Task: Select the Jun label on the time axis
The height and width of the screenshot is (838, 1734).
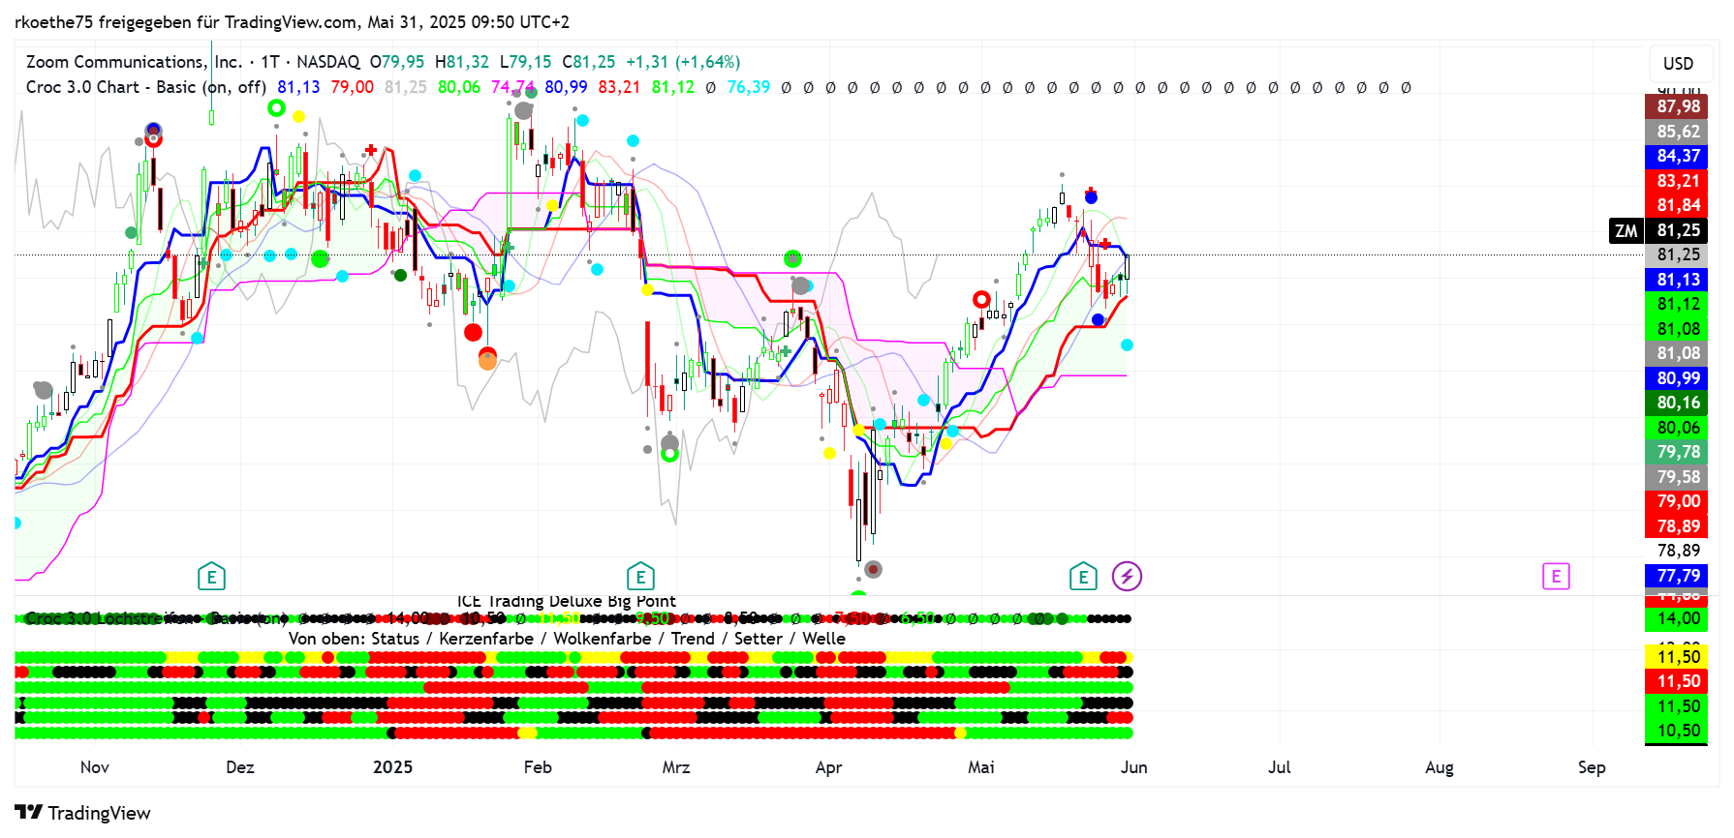Action: tap(1133, 767)
